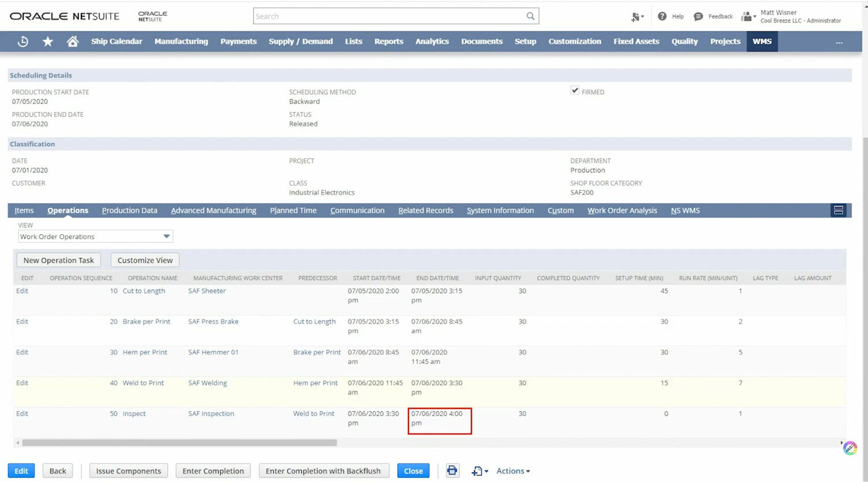Click the blue Close button

[413, 471]
